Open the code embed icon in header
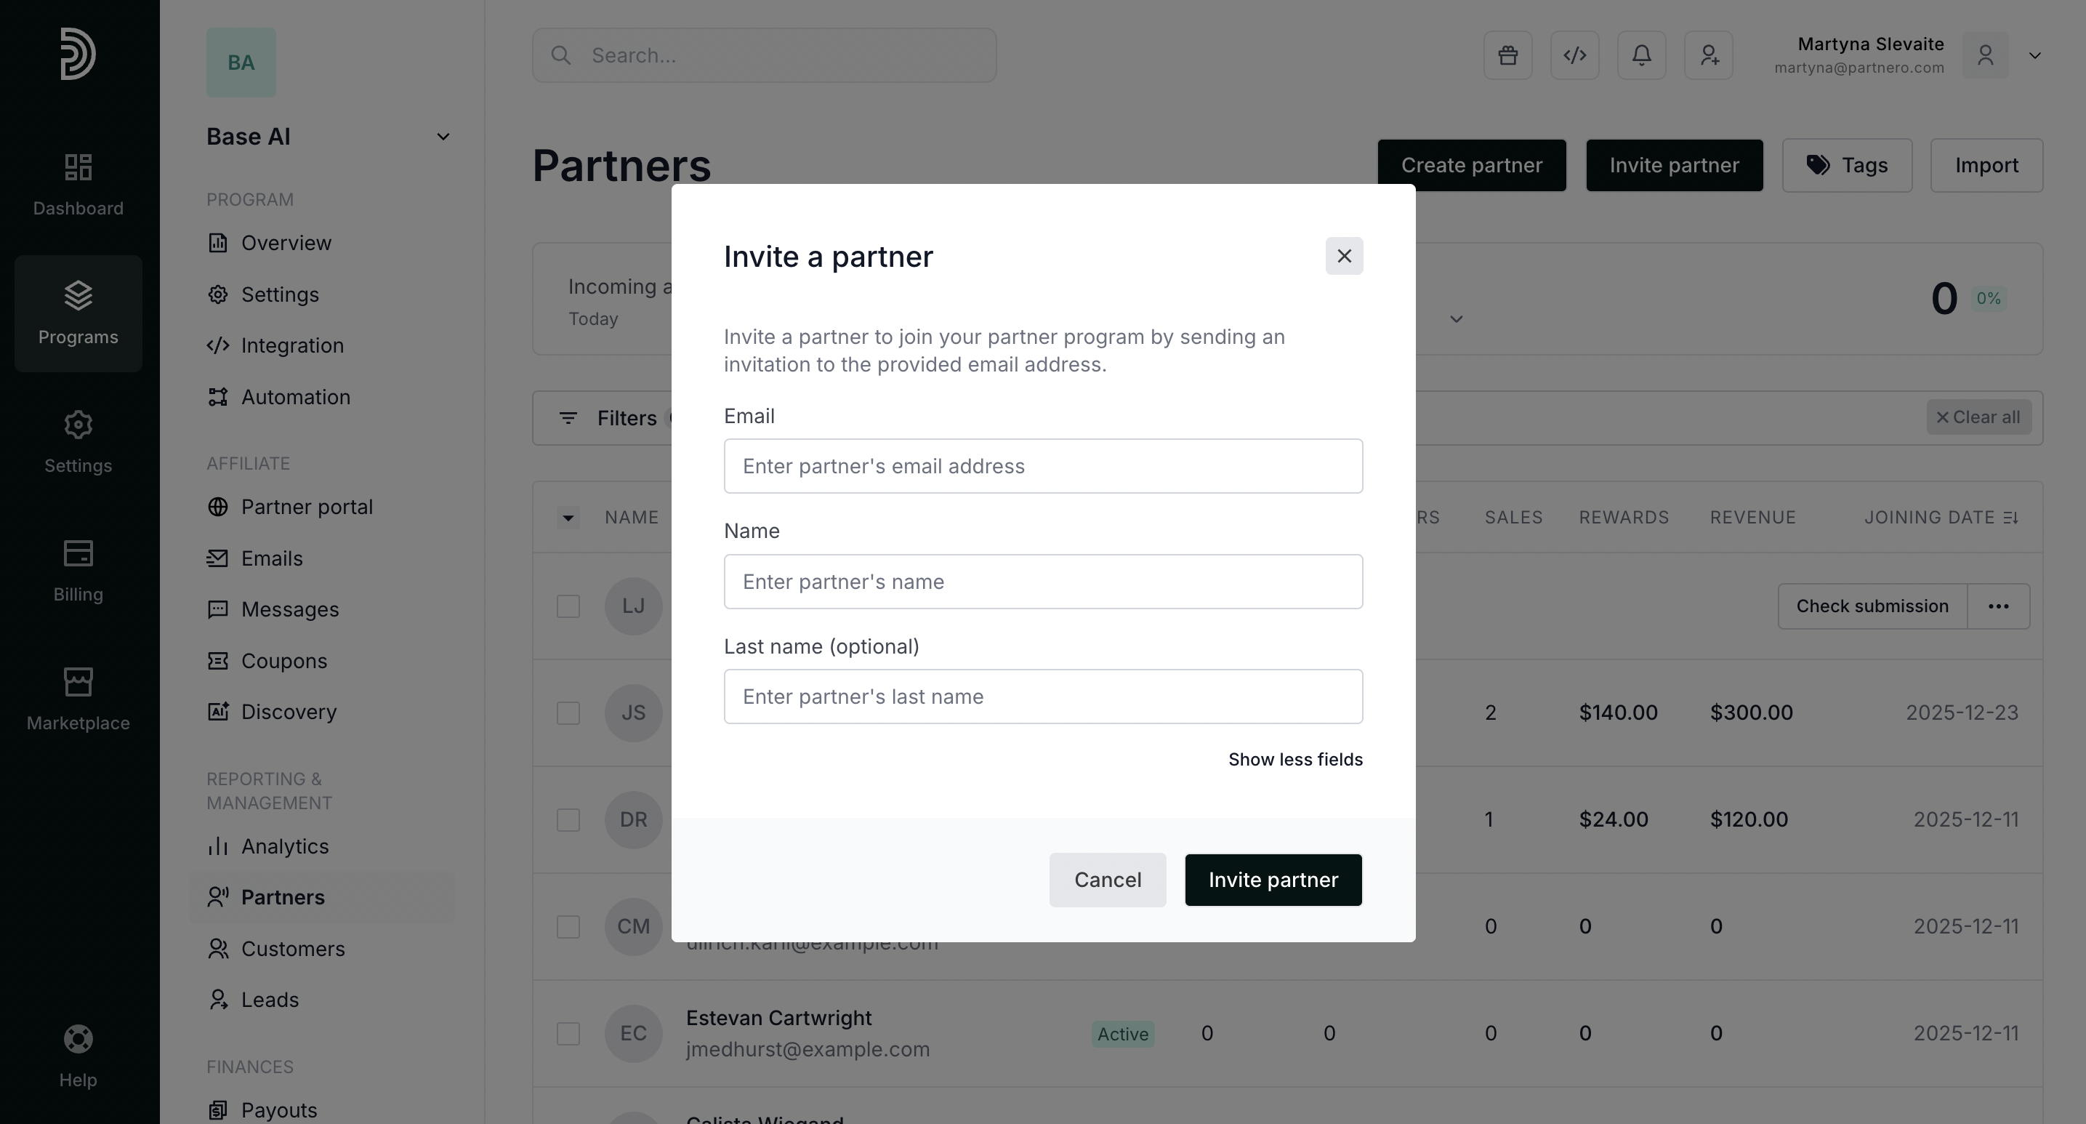This screenshot has height=1124, width=2086. (x=1574, y=55)
